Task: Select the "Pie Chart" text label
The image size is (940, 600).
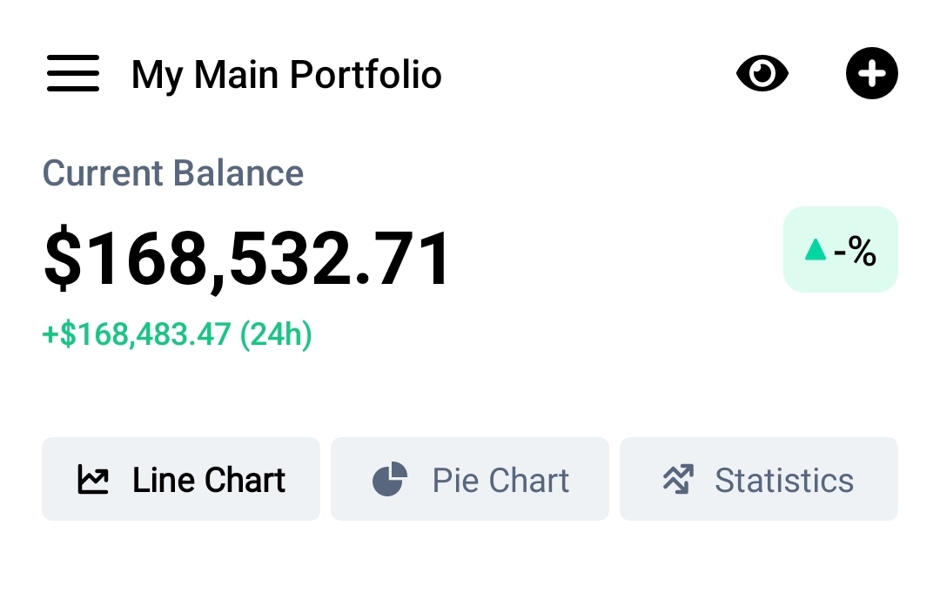Action: pyautogui.click(x=500, y=481)
